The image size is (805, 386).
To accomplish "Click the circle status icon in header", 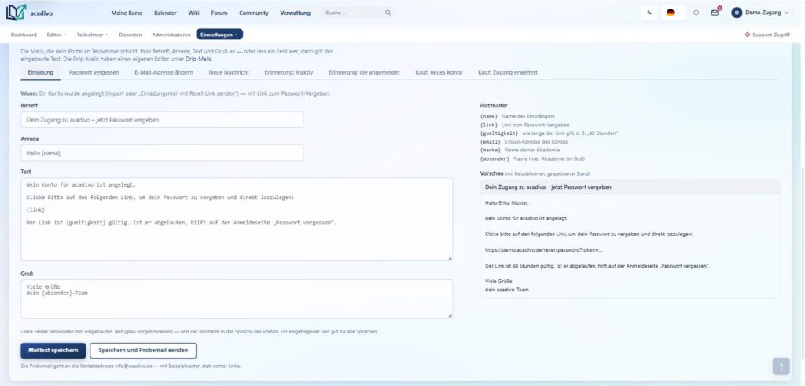I will tap(696, 13).
